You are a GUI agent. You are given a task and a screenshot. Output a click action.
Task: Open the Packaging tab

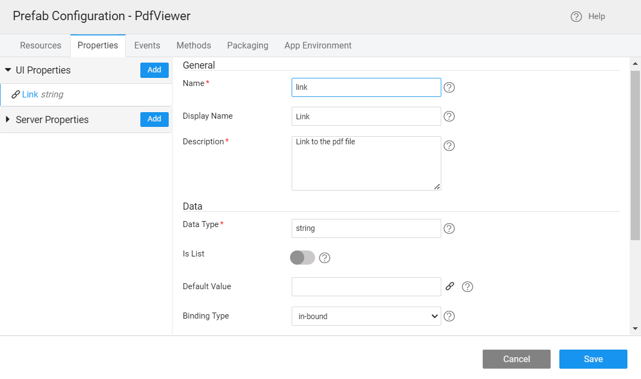click(x=248, y=46)
